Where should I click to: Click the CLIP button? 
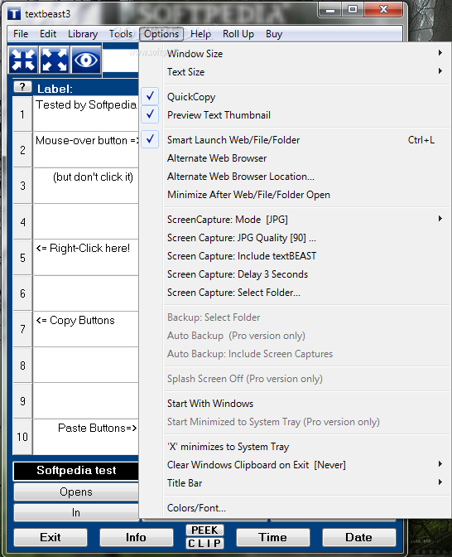pos(204,544)
